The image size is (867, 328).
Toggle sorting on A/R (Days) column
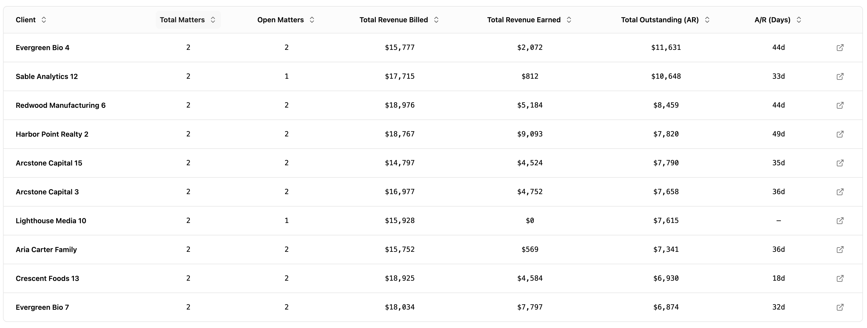pos(799,19)
